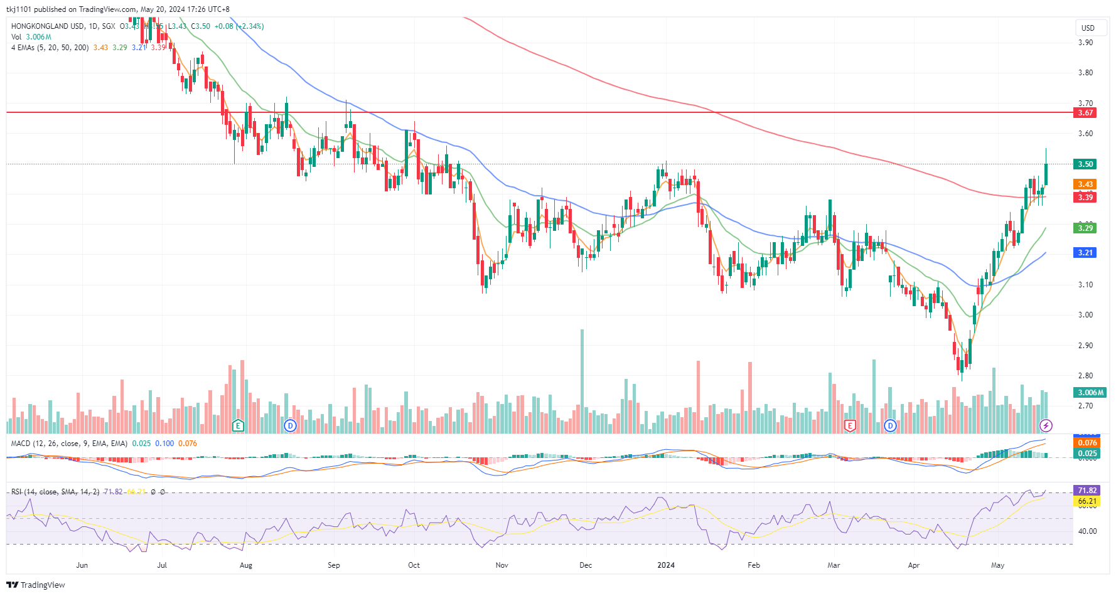Click the green 0.025 MACD axis label

1087,454
